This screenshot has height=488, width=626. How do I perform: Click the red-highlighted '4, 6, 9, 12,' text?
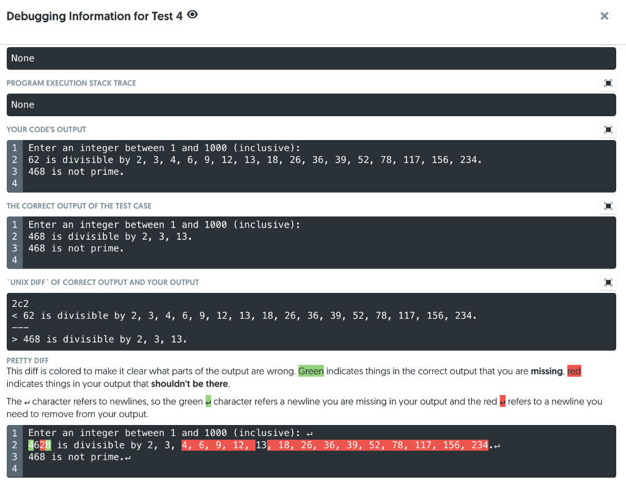pyautogui.click(x=218, y=445)
